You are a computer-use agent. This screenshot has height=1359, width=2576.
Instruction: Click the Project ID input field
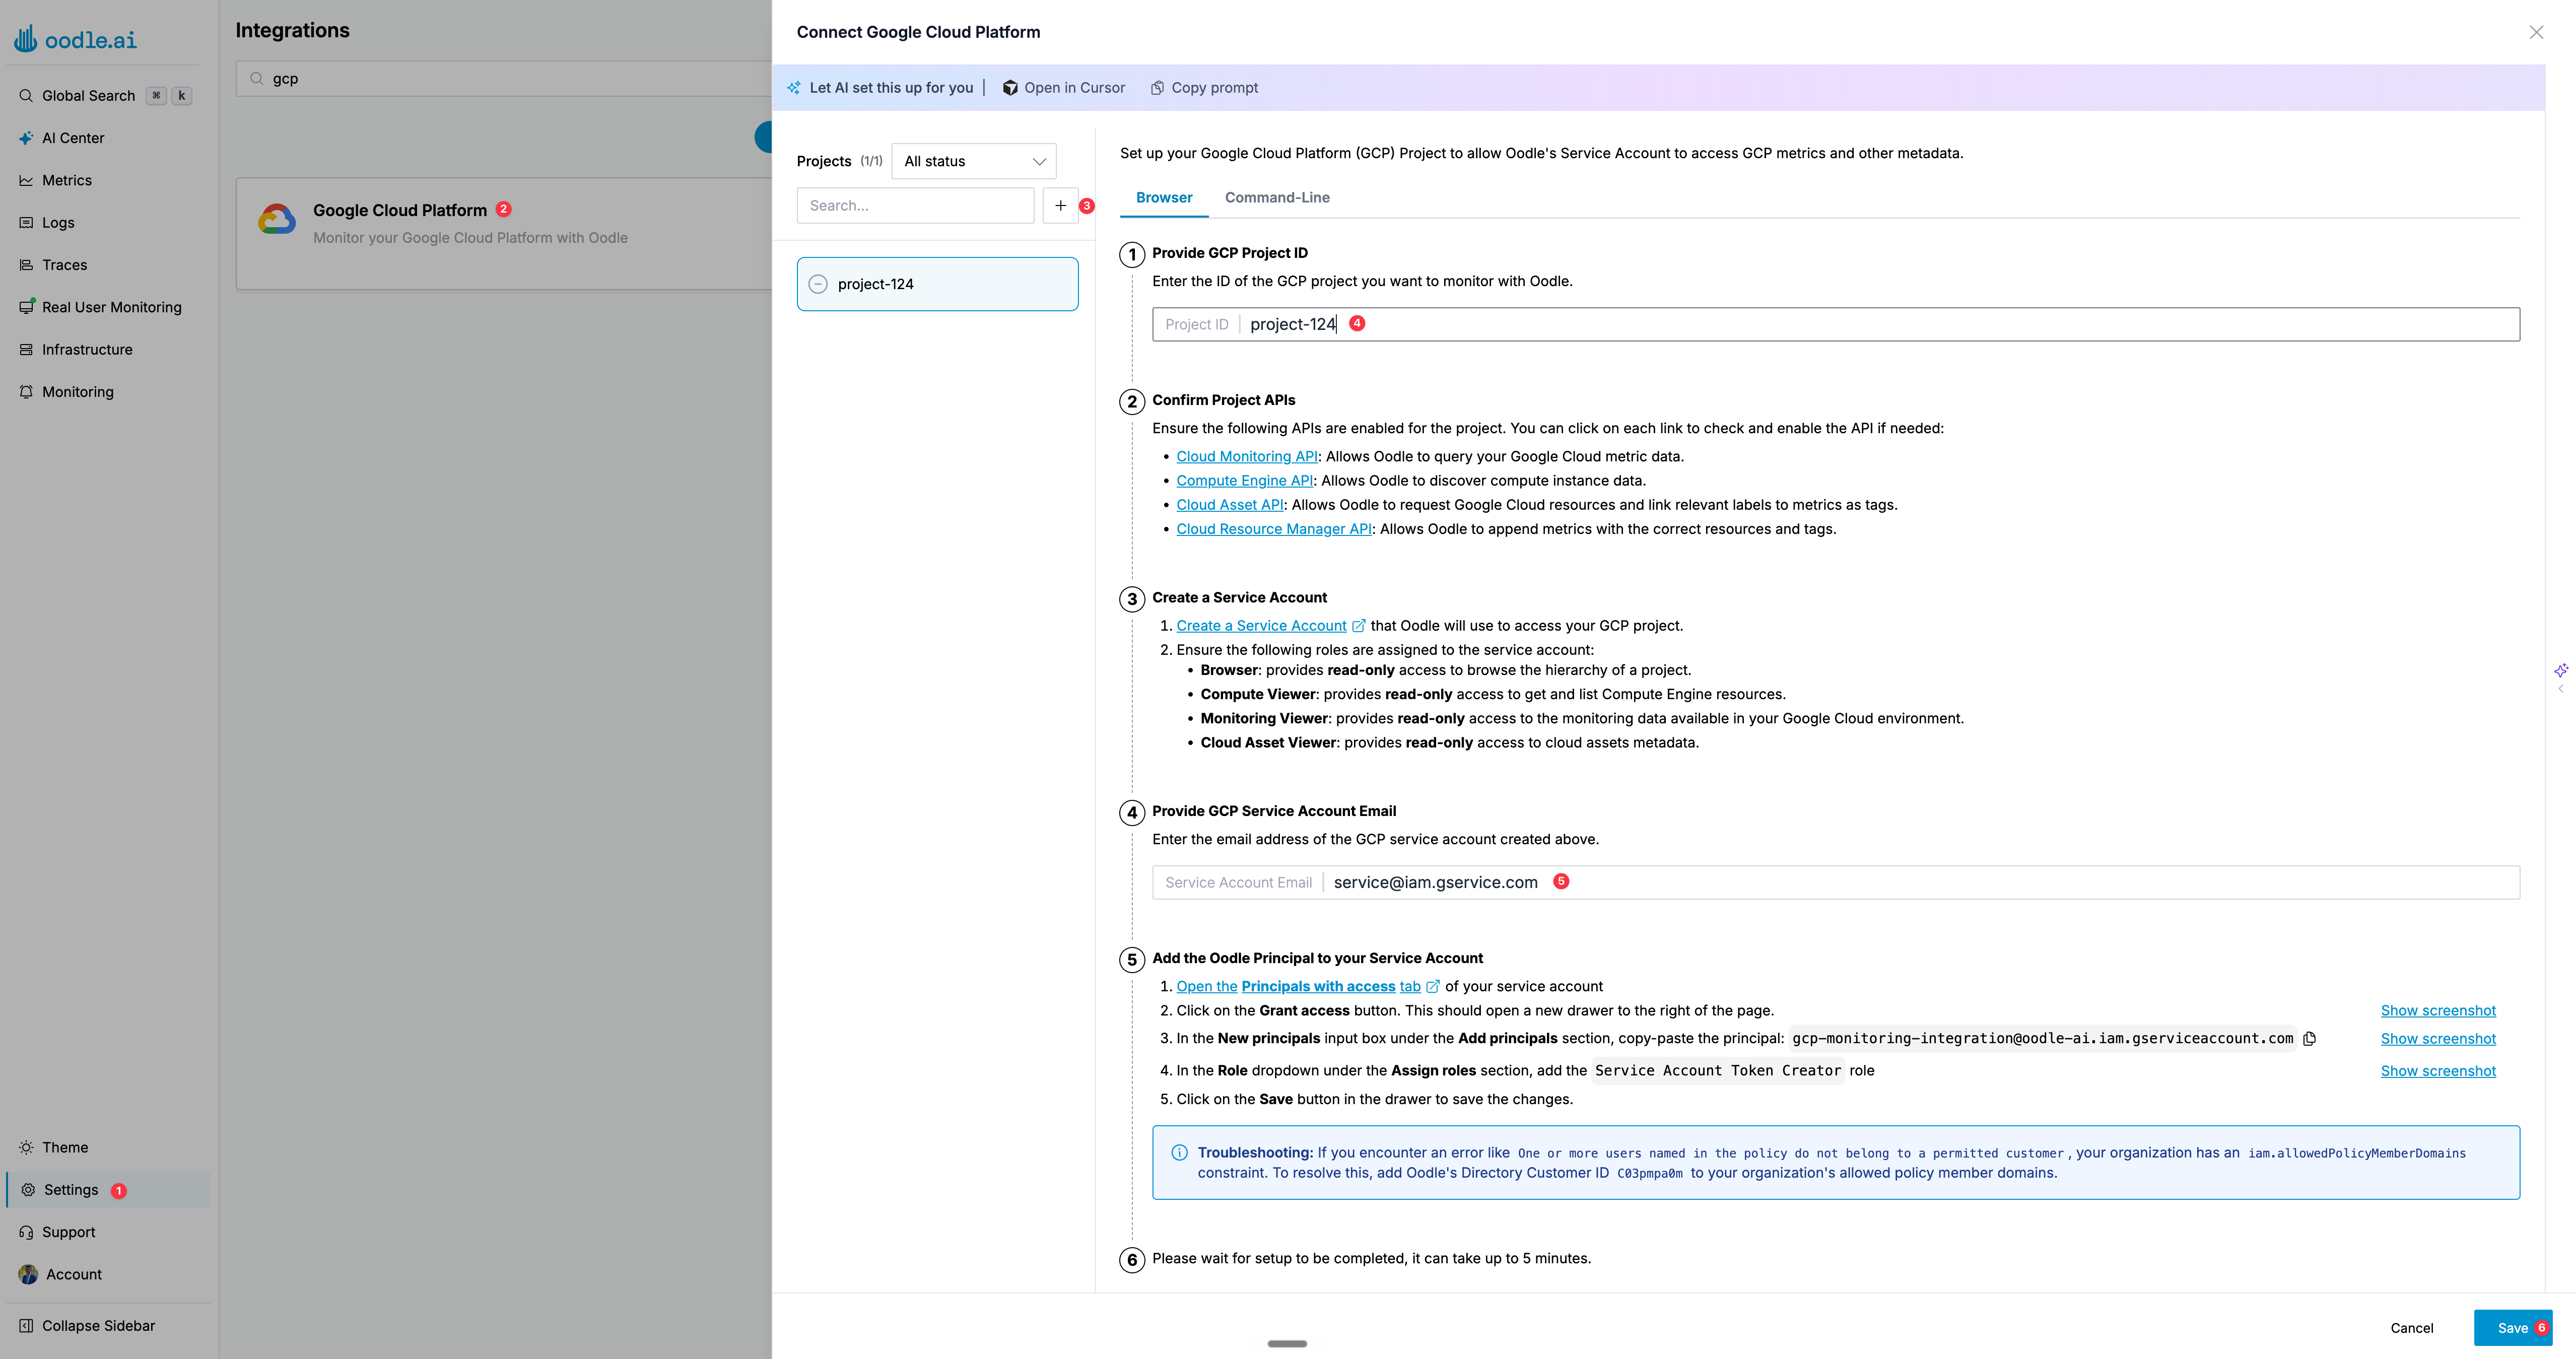point(1835,324)
